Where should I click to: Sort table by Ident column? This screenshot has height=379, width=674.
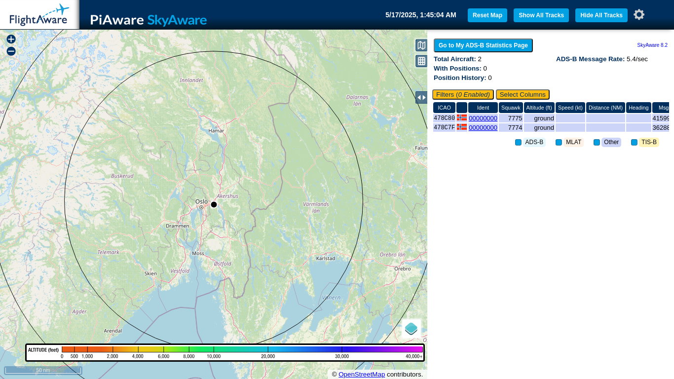pyautogui.click(x=483, y=108)
